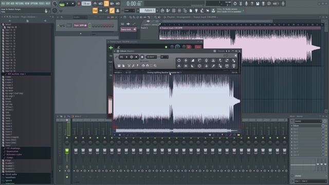Screen dimensions: 329x185
Task: Toggle the overdub recording icon
Action: (x=112, y=4)
